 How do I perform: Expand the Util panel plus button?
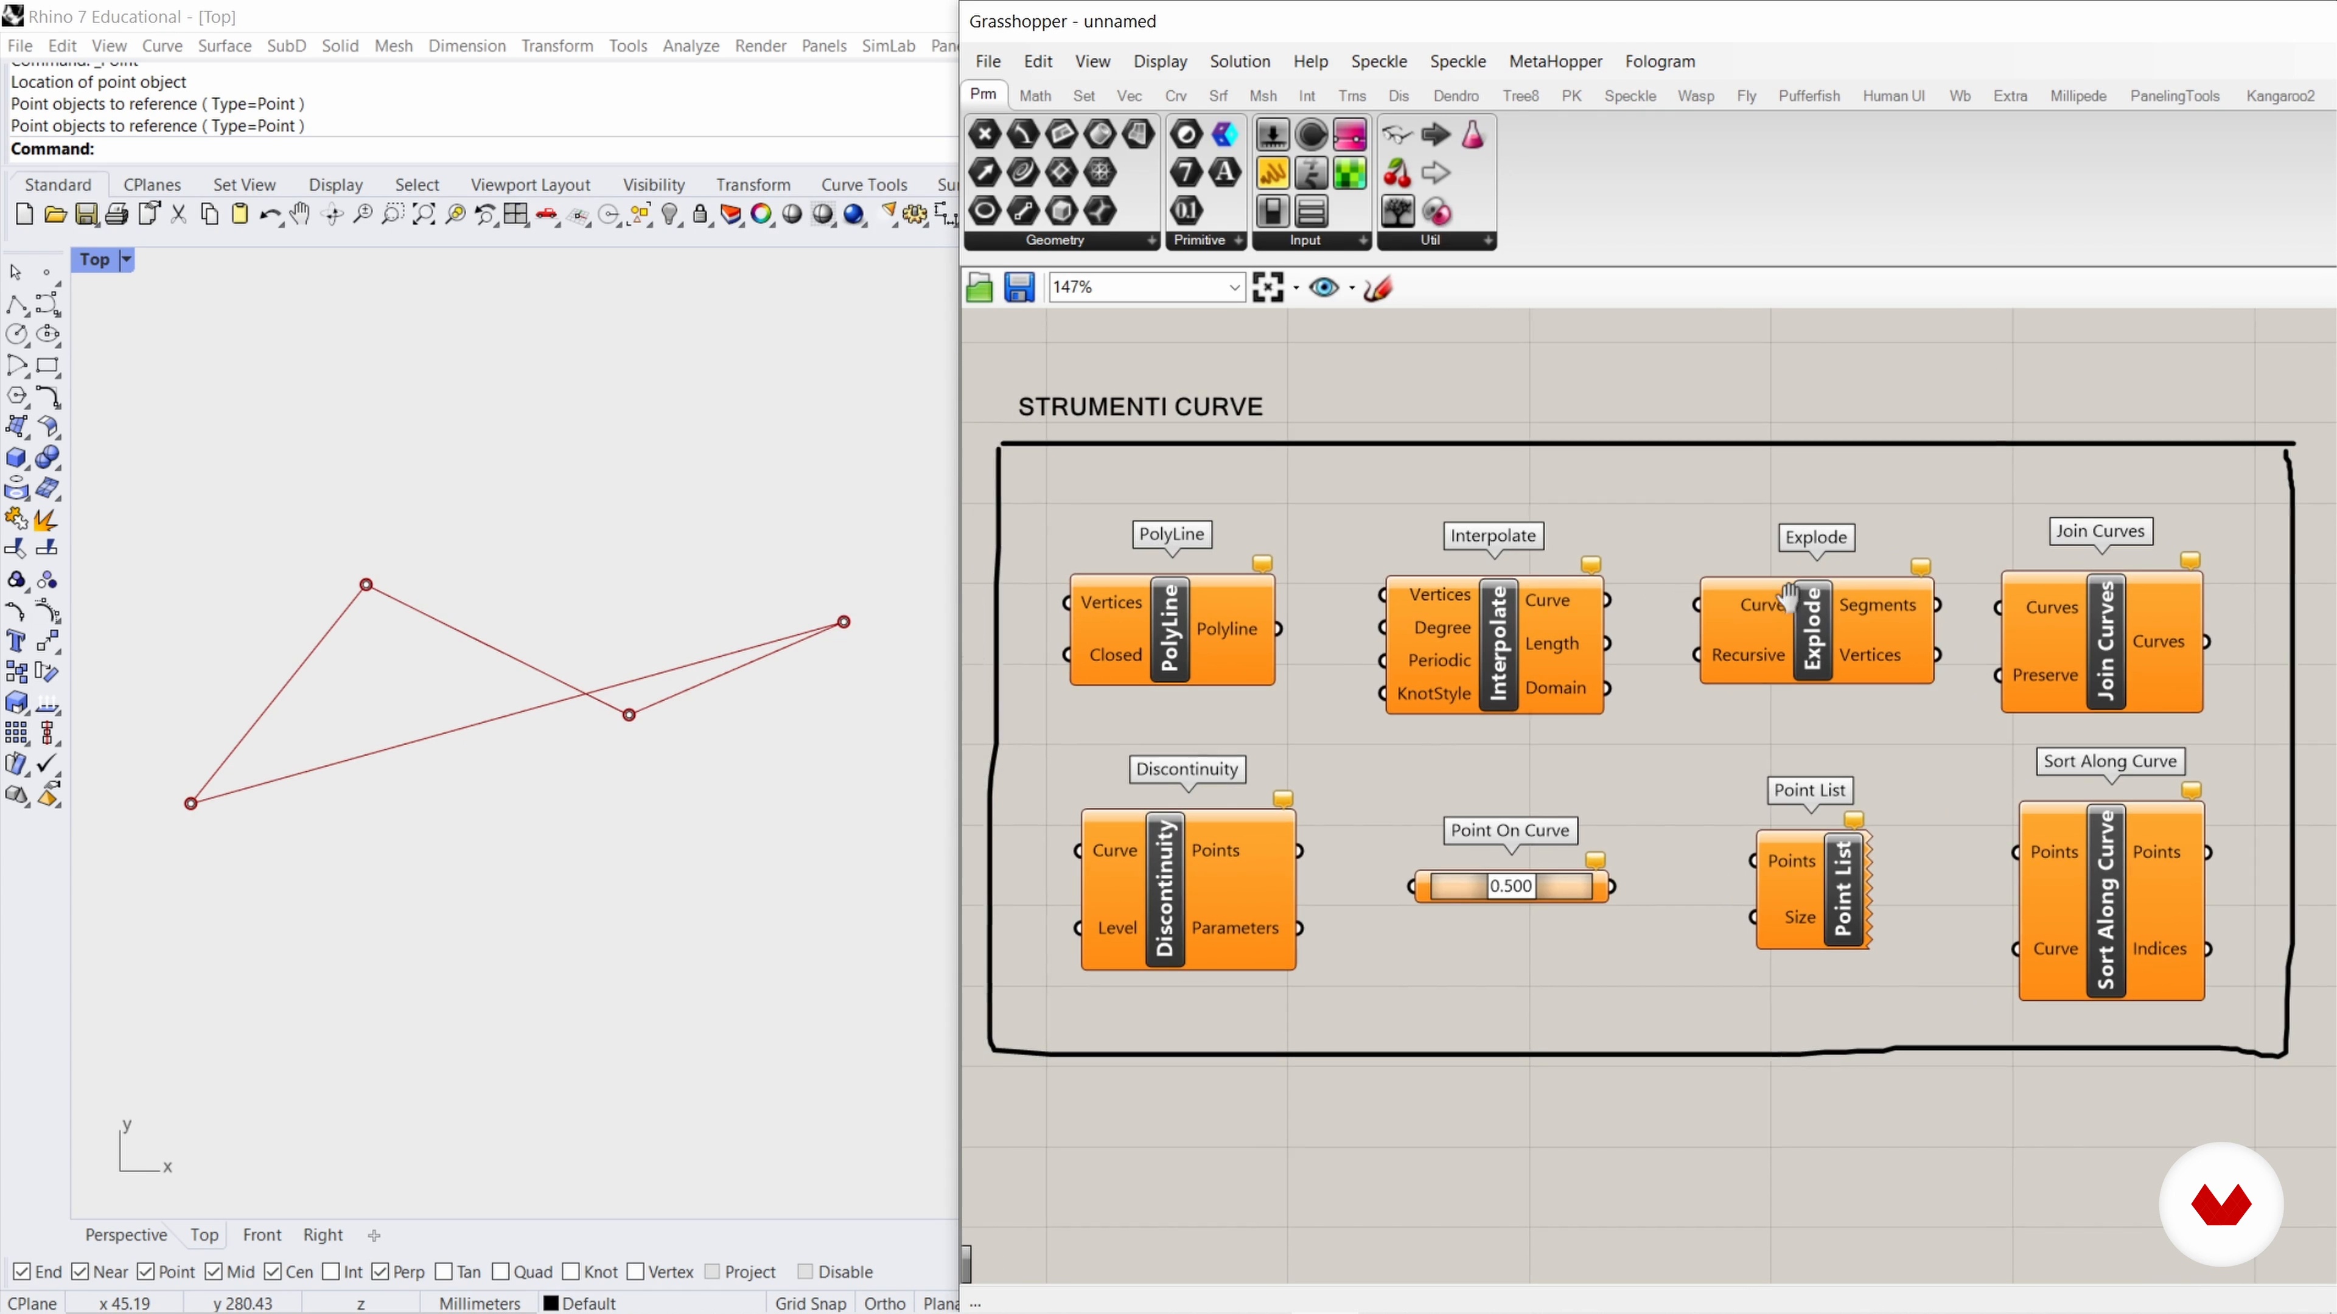click(1488, 240)
